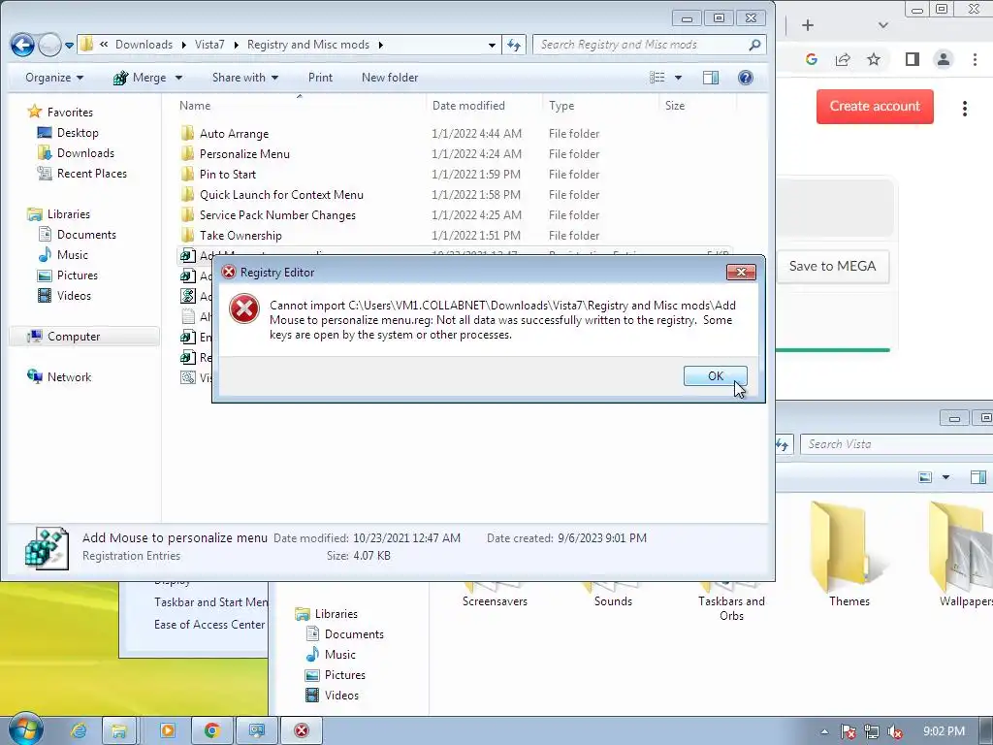Toggle the preview pane icon
Viewport: 993px width, 745px height.
pos(711,78)
